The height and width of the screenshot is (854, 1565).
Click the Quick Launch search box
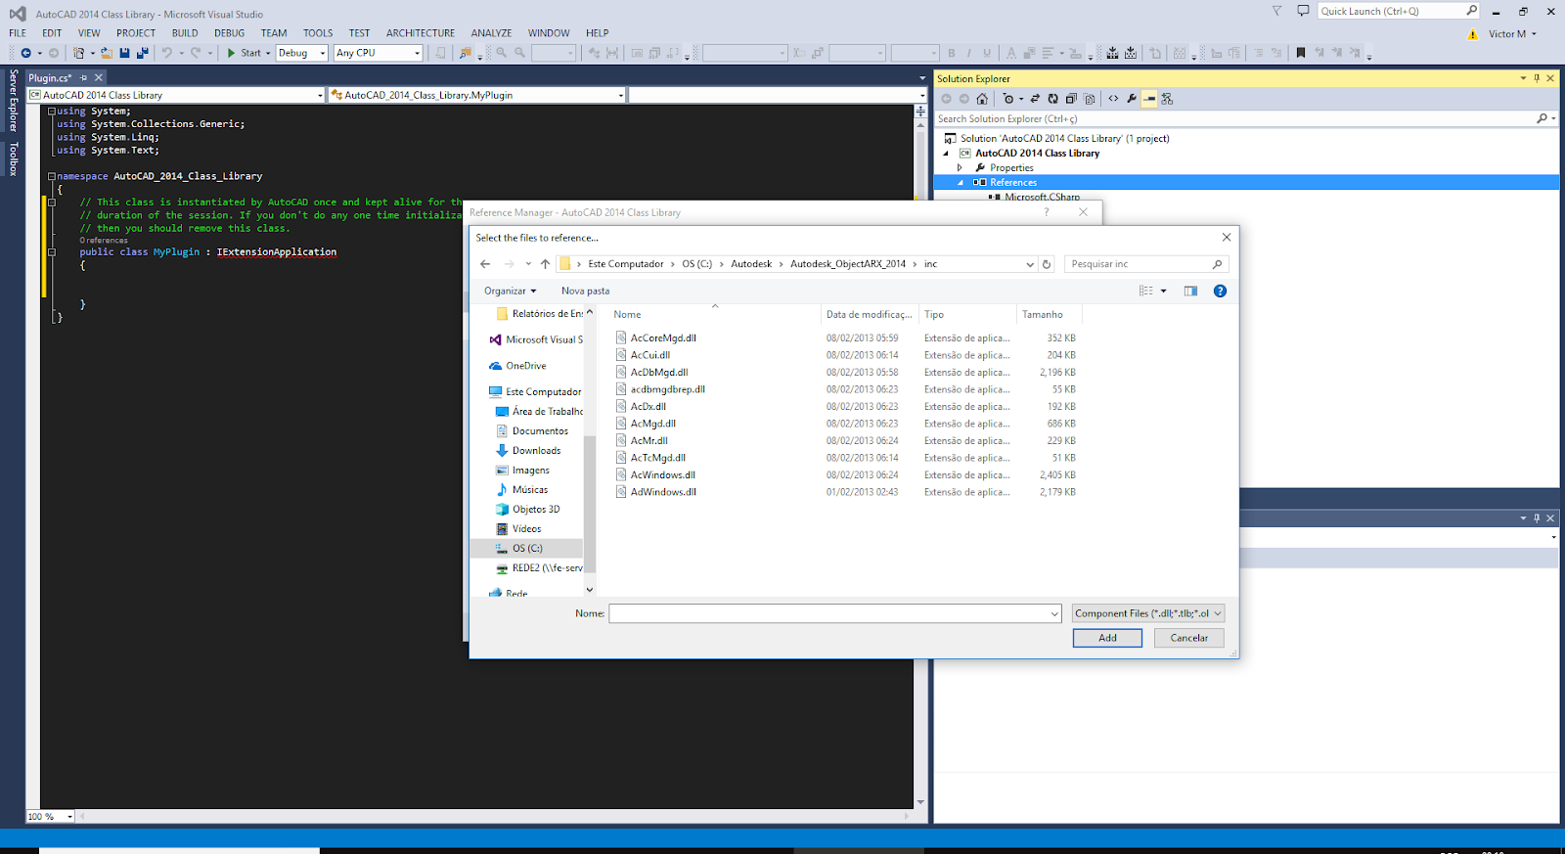[1399, 11]
